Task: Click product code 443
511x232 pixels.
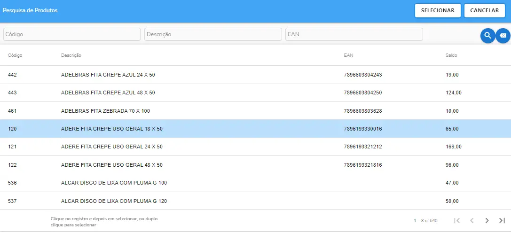Action: click(x=12, y=93)
